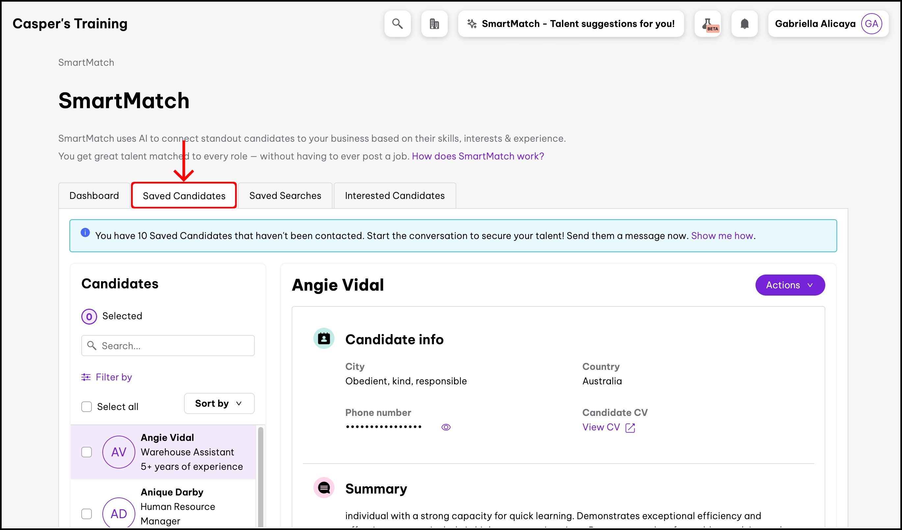Tick Anique Darby's checkbox

[87, 514]
